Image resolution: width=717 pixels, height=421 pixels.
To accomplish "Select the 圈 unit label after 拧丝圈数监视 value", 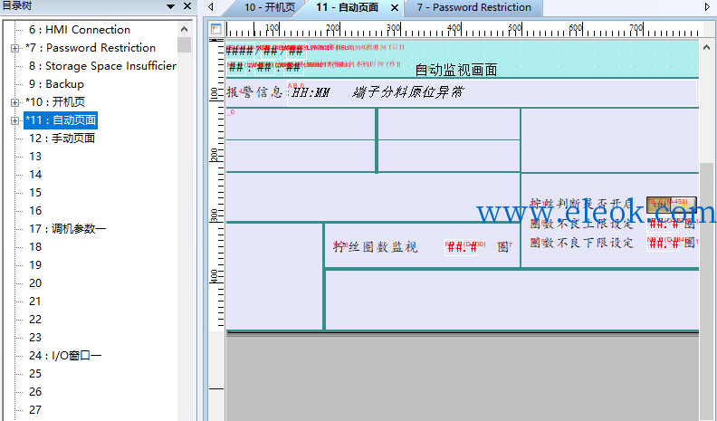I will [x=503, y=247].
